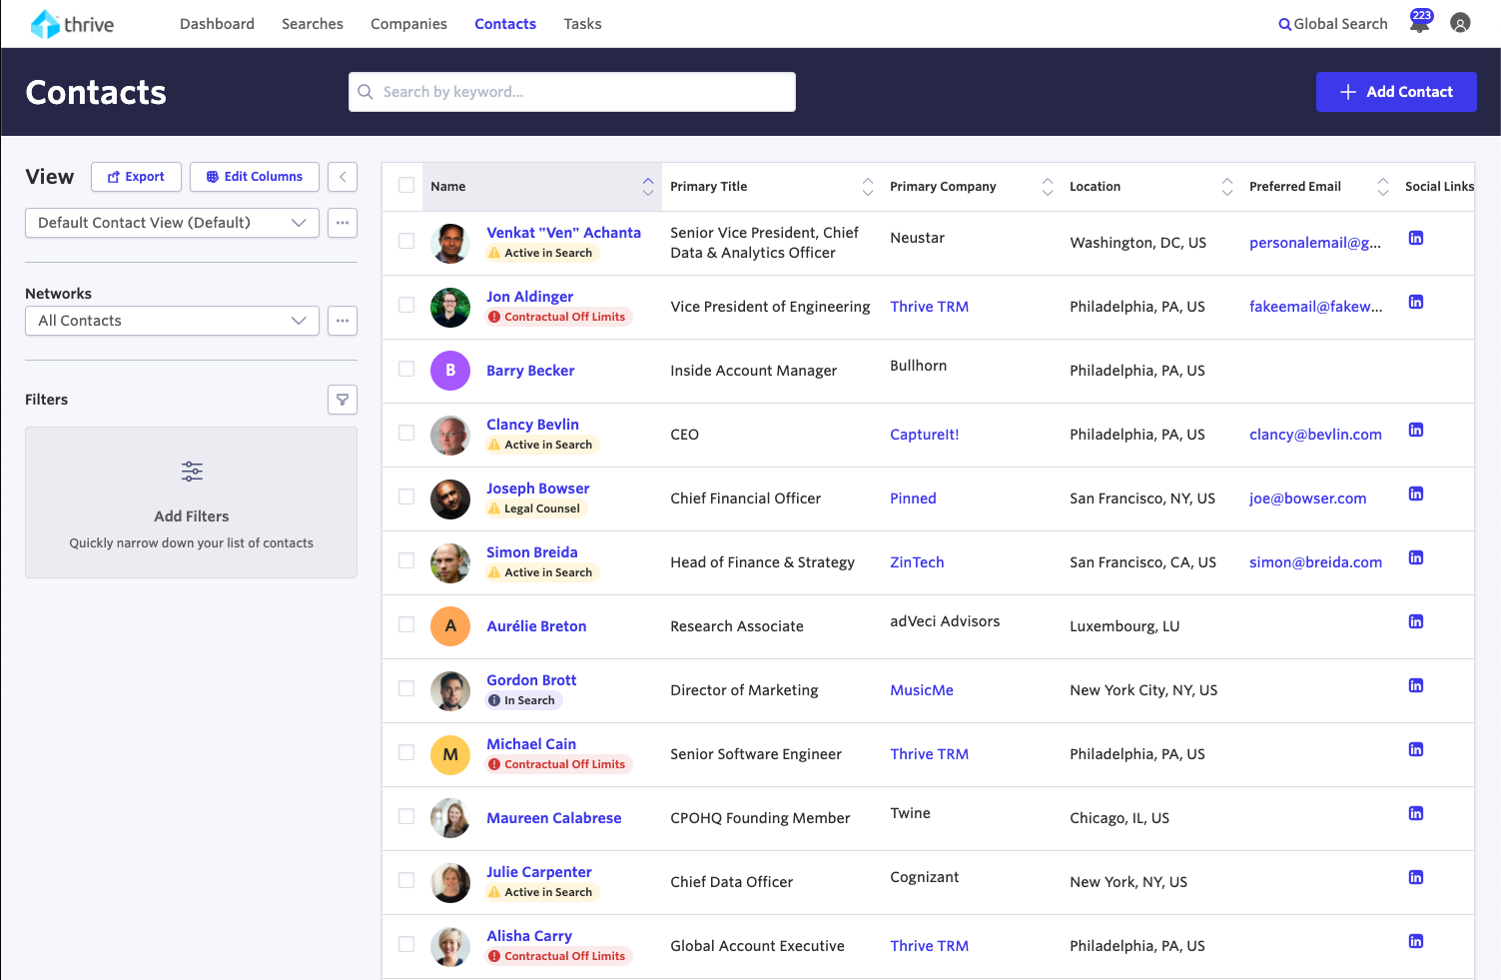Click the Export button
The width and height of the screenshot is (1501, 980).
136,177
